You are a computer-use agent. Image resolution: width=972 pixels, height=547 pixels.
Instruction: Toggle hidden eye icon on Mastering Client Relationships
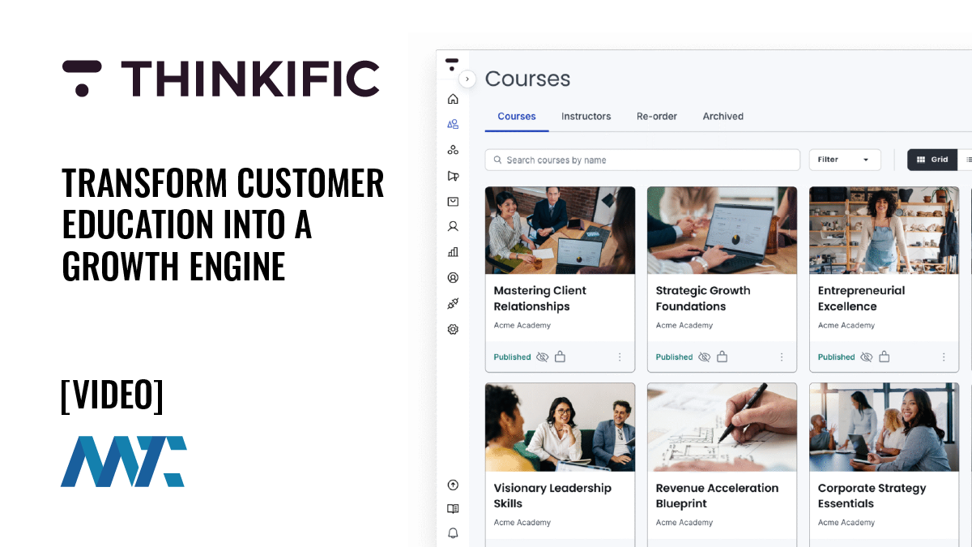click(543, 357)
